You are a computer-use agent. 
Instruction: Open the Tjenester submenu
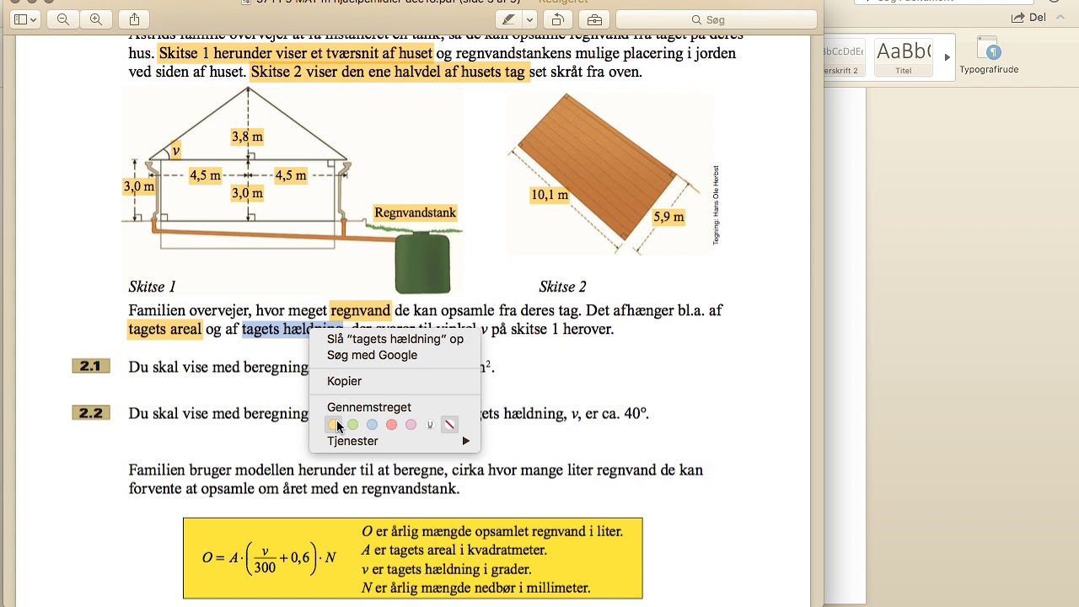395,441
